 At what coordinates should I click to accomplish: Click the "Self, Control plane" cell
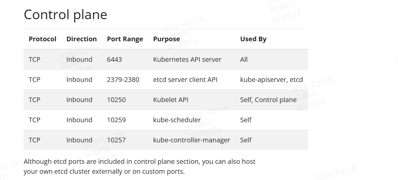(268, 100)
